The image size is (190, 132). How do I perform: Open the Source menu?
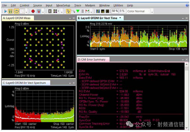click(37, 5)
